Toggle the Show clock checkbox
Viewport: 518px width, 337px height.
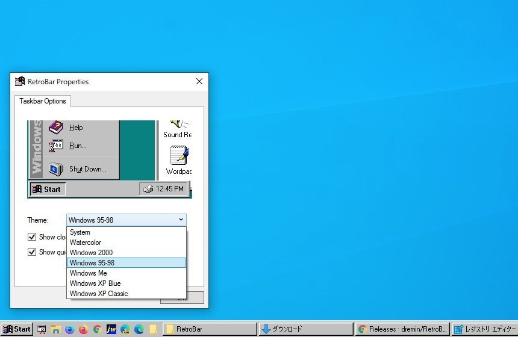(x=33, y=237)
